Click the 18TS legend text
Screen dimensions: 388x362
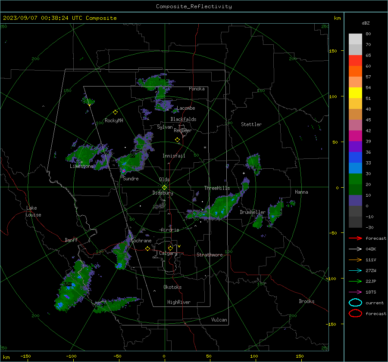(371, 292)
